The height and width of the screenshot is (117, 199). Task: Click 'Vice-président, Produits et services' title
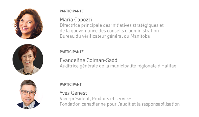(96, 99)
